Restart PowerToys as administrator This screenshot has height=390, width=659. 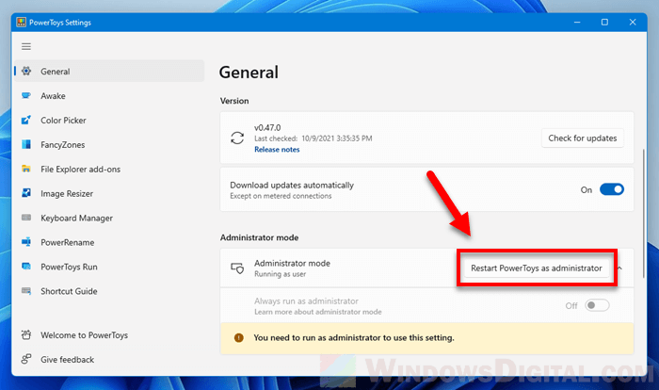(537, 268)
